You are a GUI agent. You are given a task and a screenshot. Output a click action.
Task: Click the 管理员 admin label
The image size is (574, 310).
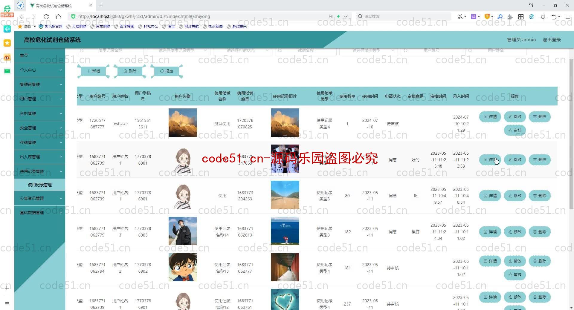pyautogui.click(x=521, y=40)
